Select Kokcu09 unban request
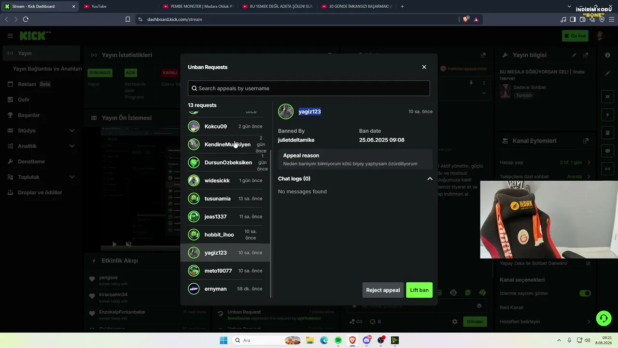 [x=225, y=126]
